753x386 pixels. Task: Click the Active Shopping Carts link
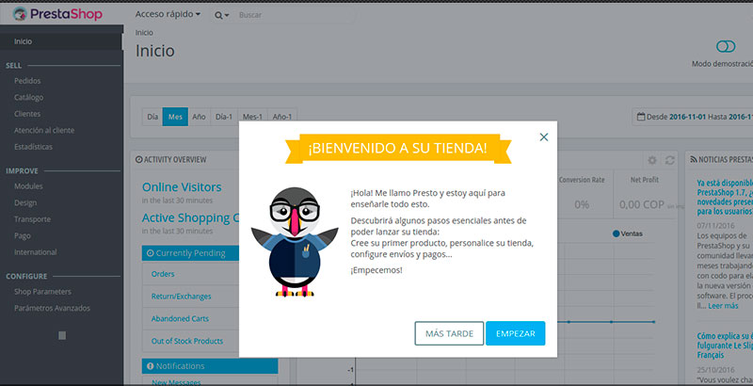pyautogui.click(x=191, y=218)
